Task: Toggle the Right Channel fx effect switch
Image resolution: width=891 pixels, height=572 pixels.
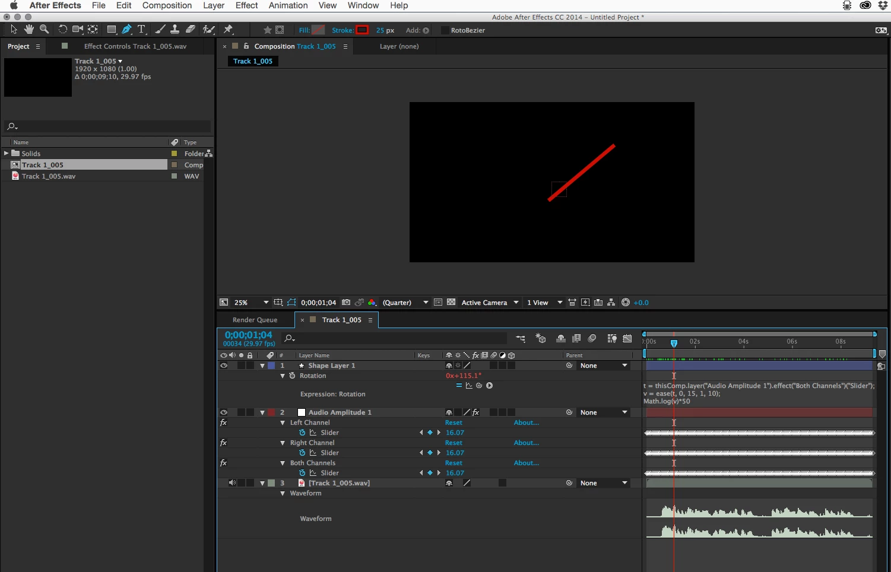Action: click(224, 443)
